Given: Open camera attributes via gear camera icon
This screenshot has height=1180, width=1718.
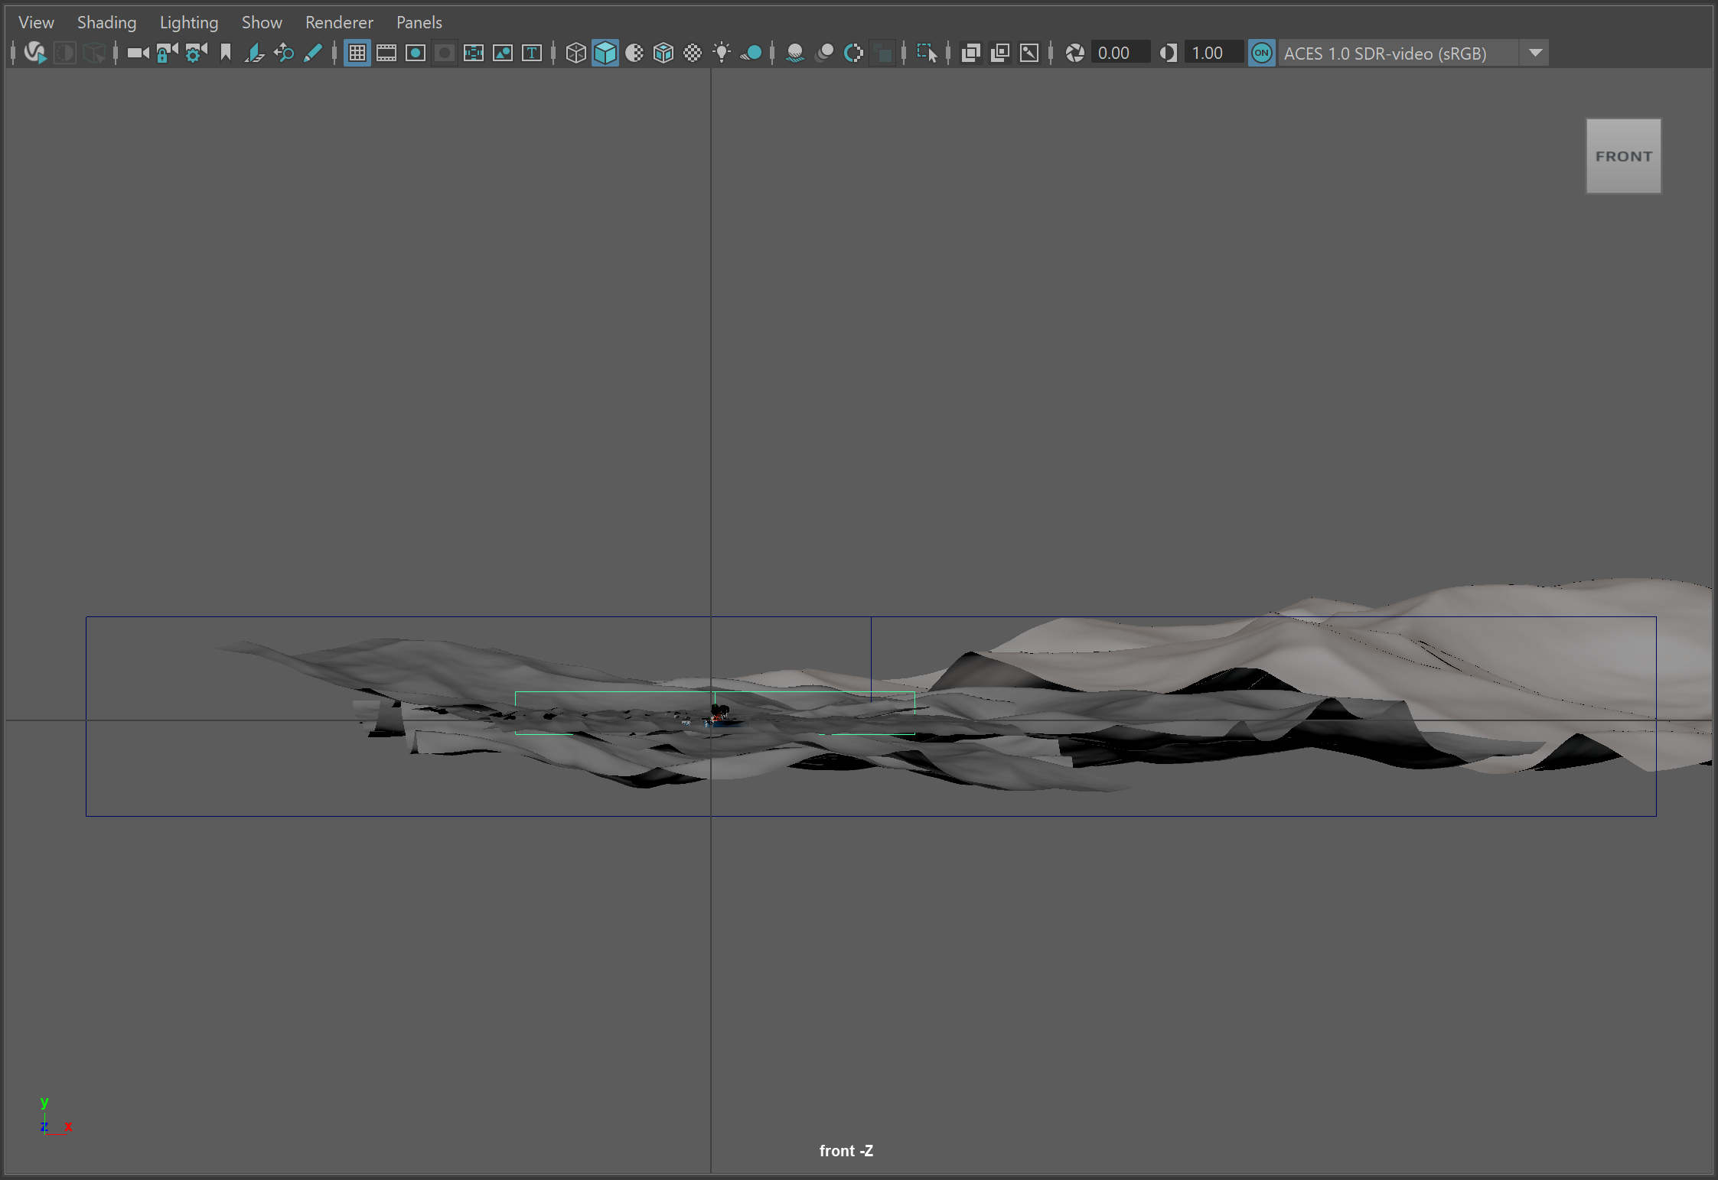Looking at the screenshot, I should point(196,53).
